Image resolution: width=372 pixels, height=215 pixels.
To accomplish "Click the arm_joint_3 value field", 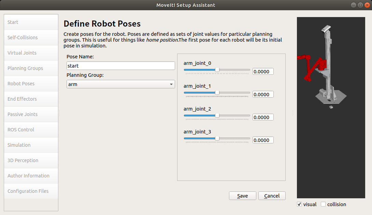I will coord(263,140).
